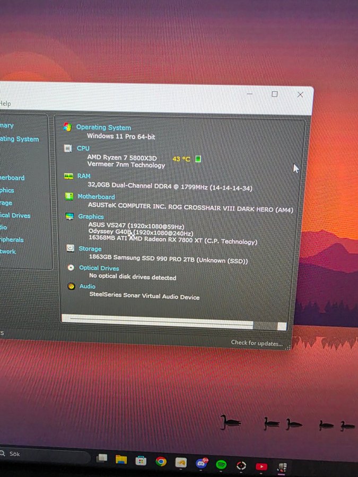Click the Audio heading in summary panel

(88, 286)
